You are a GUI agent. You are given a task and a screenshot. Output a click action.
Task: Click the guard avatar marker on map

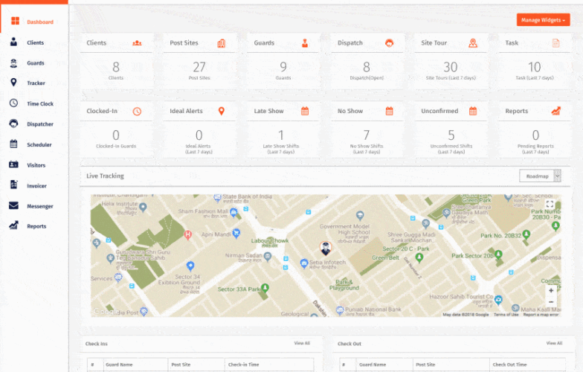326,248
